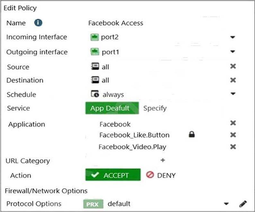This screenshot has height=212, width=255.
Task: Open the Protocol Options dropdown
Action: [226, 204]
